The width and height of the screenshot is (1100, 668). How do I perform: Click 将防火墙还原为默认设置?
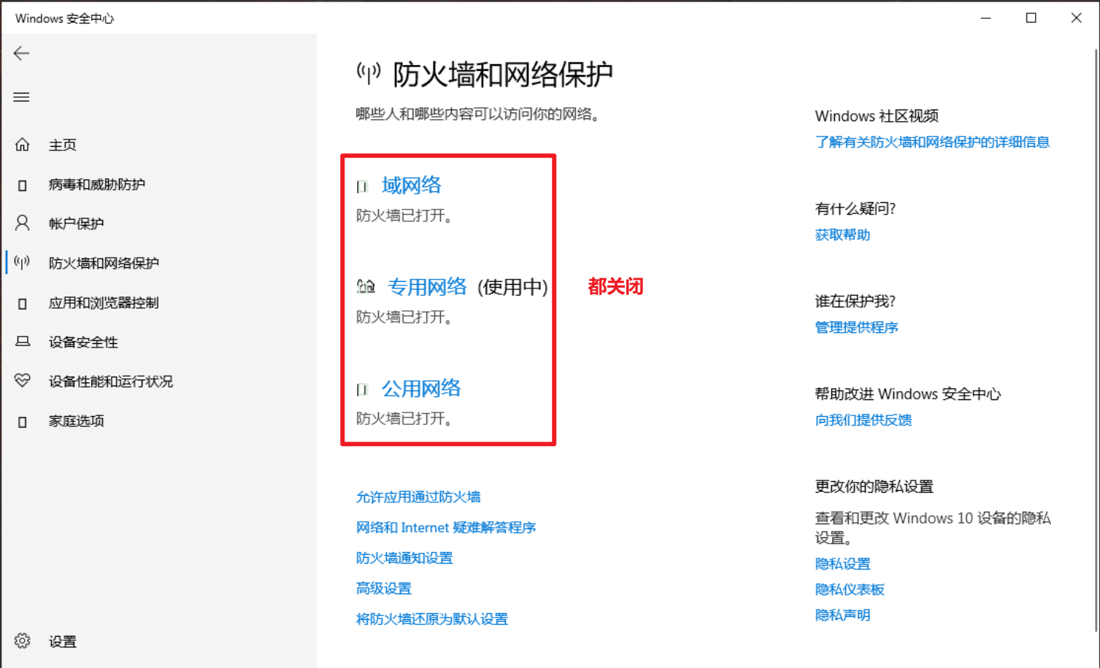(432, 619)
